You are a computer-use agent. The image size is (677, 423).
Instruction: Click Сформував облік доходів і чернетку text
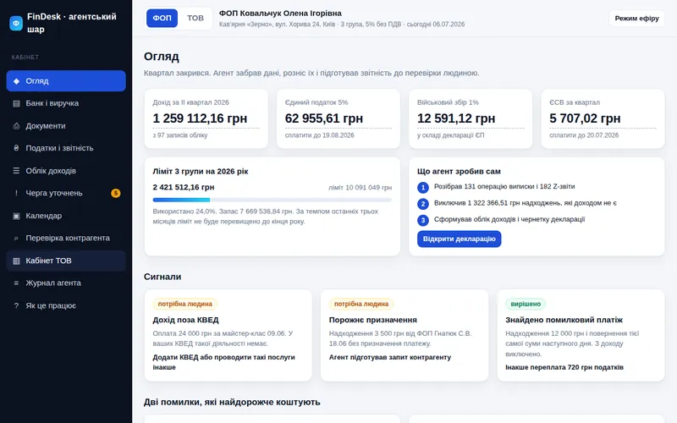click(509, 219)
